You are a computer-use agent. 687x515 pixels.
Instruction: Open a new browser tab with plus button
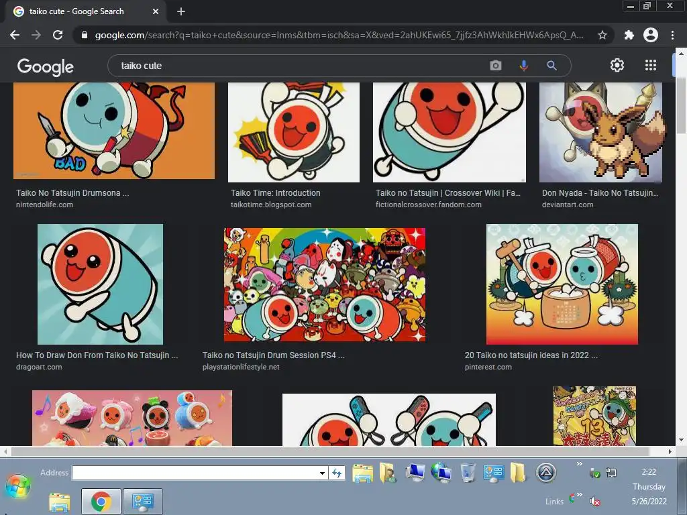(181, 11)
